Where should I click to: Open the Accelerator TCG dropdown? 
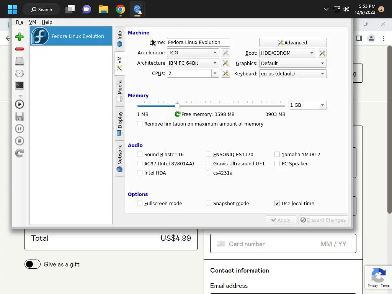193,53
